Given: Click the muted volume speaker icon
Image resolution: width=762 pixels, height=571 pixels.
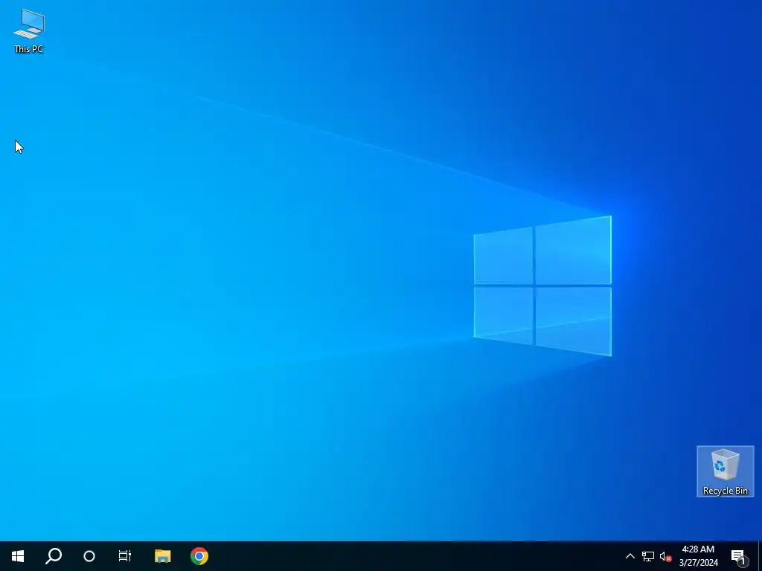Looking at the screenshot, I should pos(665,556).
